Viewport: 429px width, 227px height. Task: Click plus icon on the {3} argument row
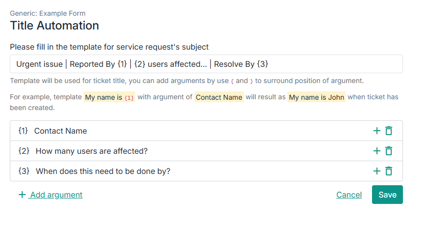[x=377, y=171]
